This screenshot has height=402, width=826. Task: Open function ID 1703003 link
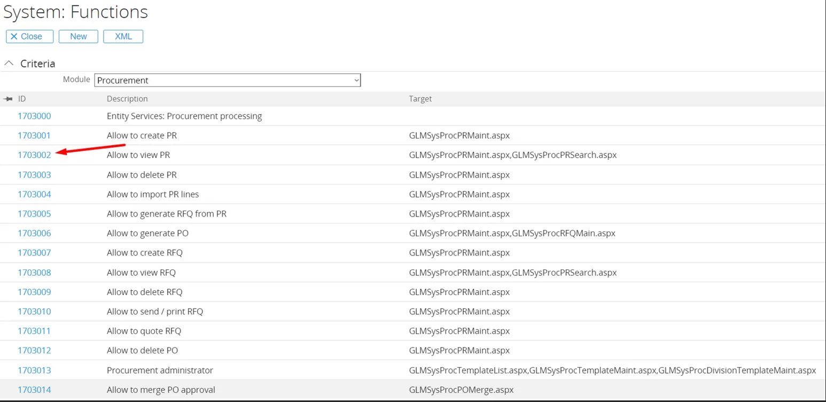coord(34,175)
